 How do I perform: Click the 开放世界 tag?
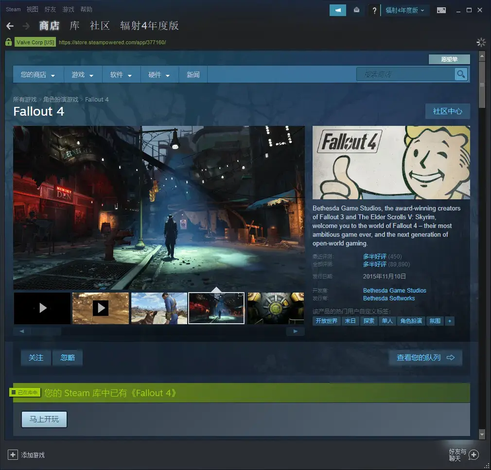[x=327, y=321]
